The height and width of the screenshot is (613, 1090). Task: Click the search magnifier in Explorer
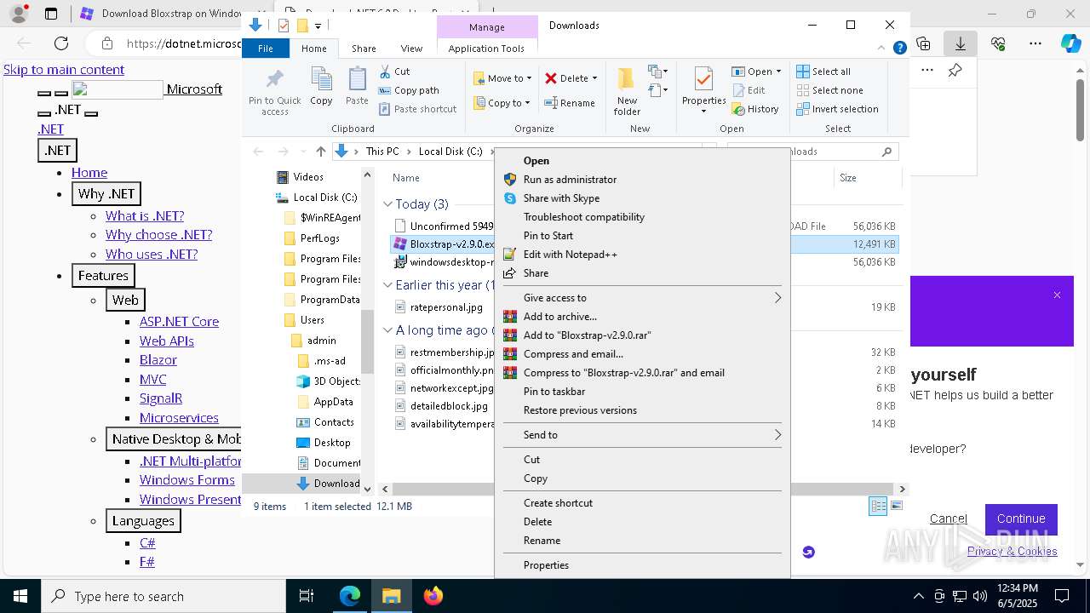(886, 152)
